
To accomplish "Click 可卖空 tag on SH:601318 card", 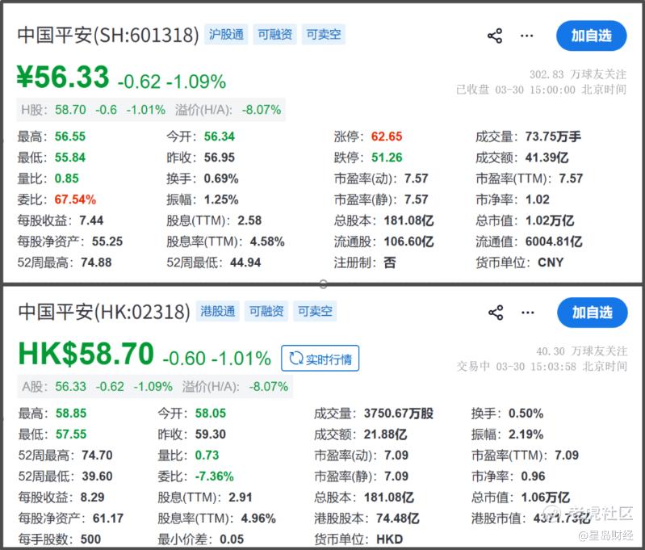I will click(324, 34).
